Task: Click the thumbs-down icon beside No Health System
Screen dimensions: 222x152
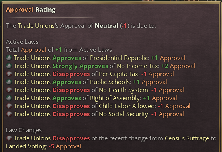Action: tap(9, 90)
